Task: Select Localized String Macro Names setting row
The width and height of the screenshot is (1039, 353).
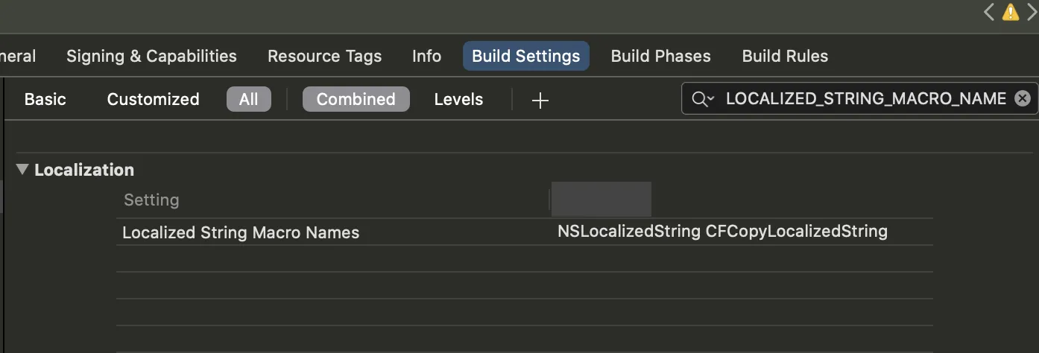Action: (241, 232)
